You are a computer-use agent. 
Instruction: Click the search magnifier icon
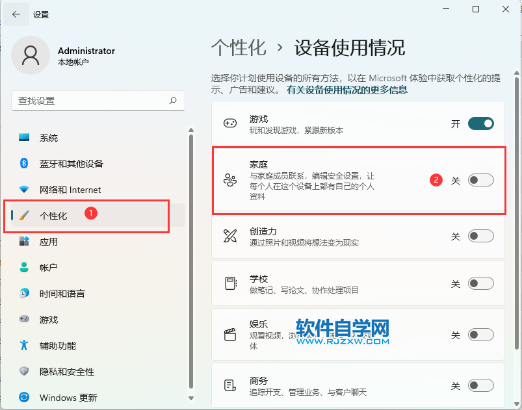coord(173,101)
